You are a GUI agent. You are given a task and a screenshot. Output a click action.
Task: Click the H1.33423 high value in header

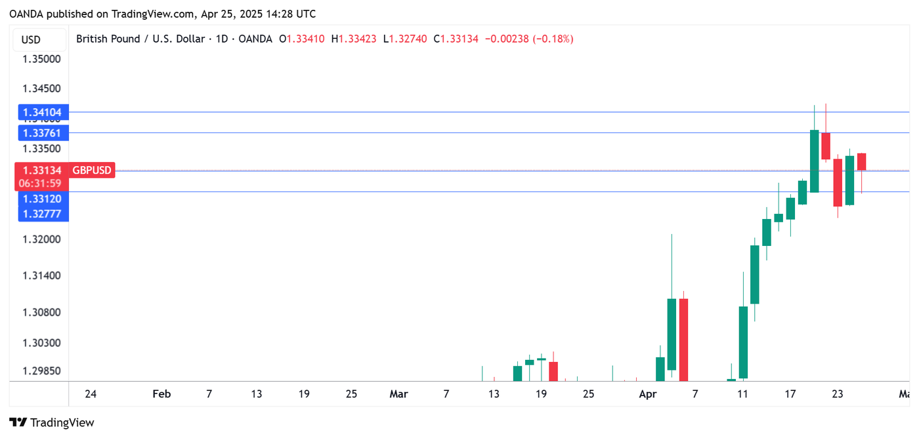pos(354,39)
